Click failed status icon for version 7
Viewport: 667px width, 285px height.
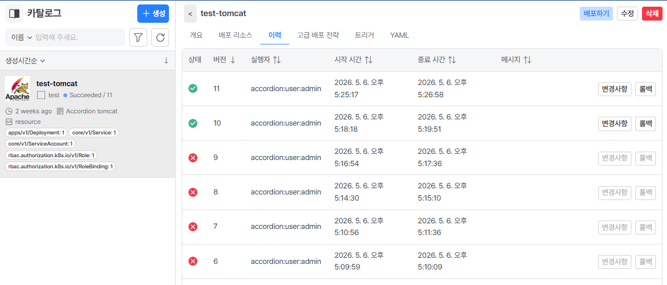click(x=193, y=227)
